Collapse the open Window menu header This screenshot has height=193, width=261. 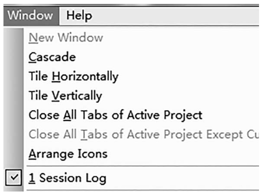(x=31, y=16)
